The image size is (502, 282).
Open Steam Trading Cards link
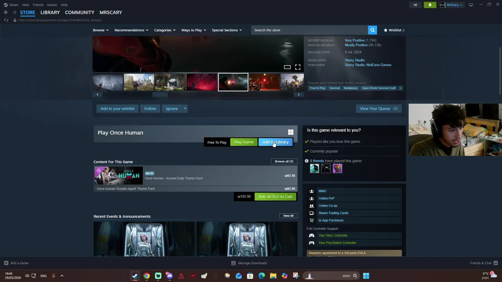click(333, 213)
